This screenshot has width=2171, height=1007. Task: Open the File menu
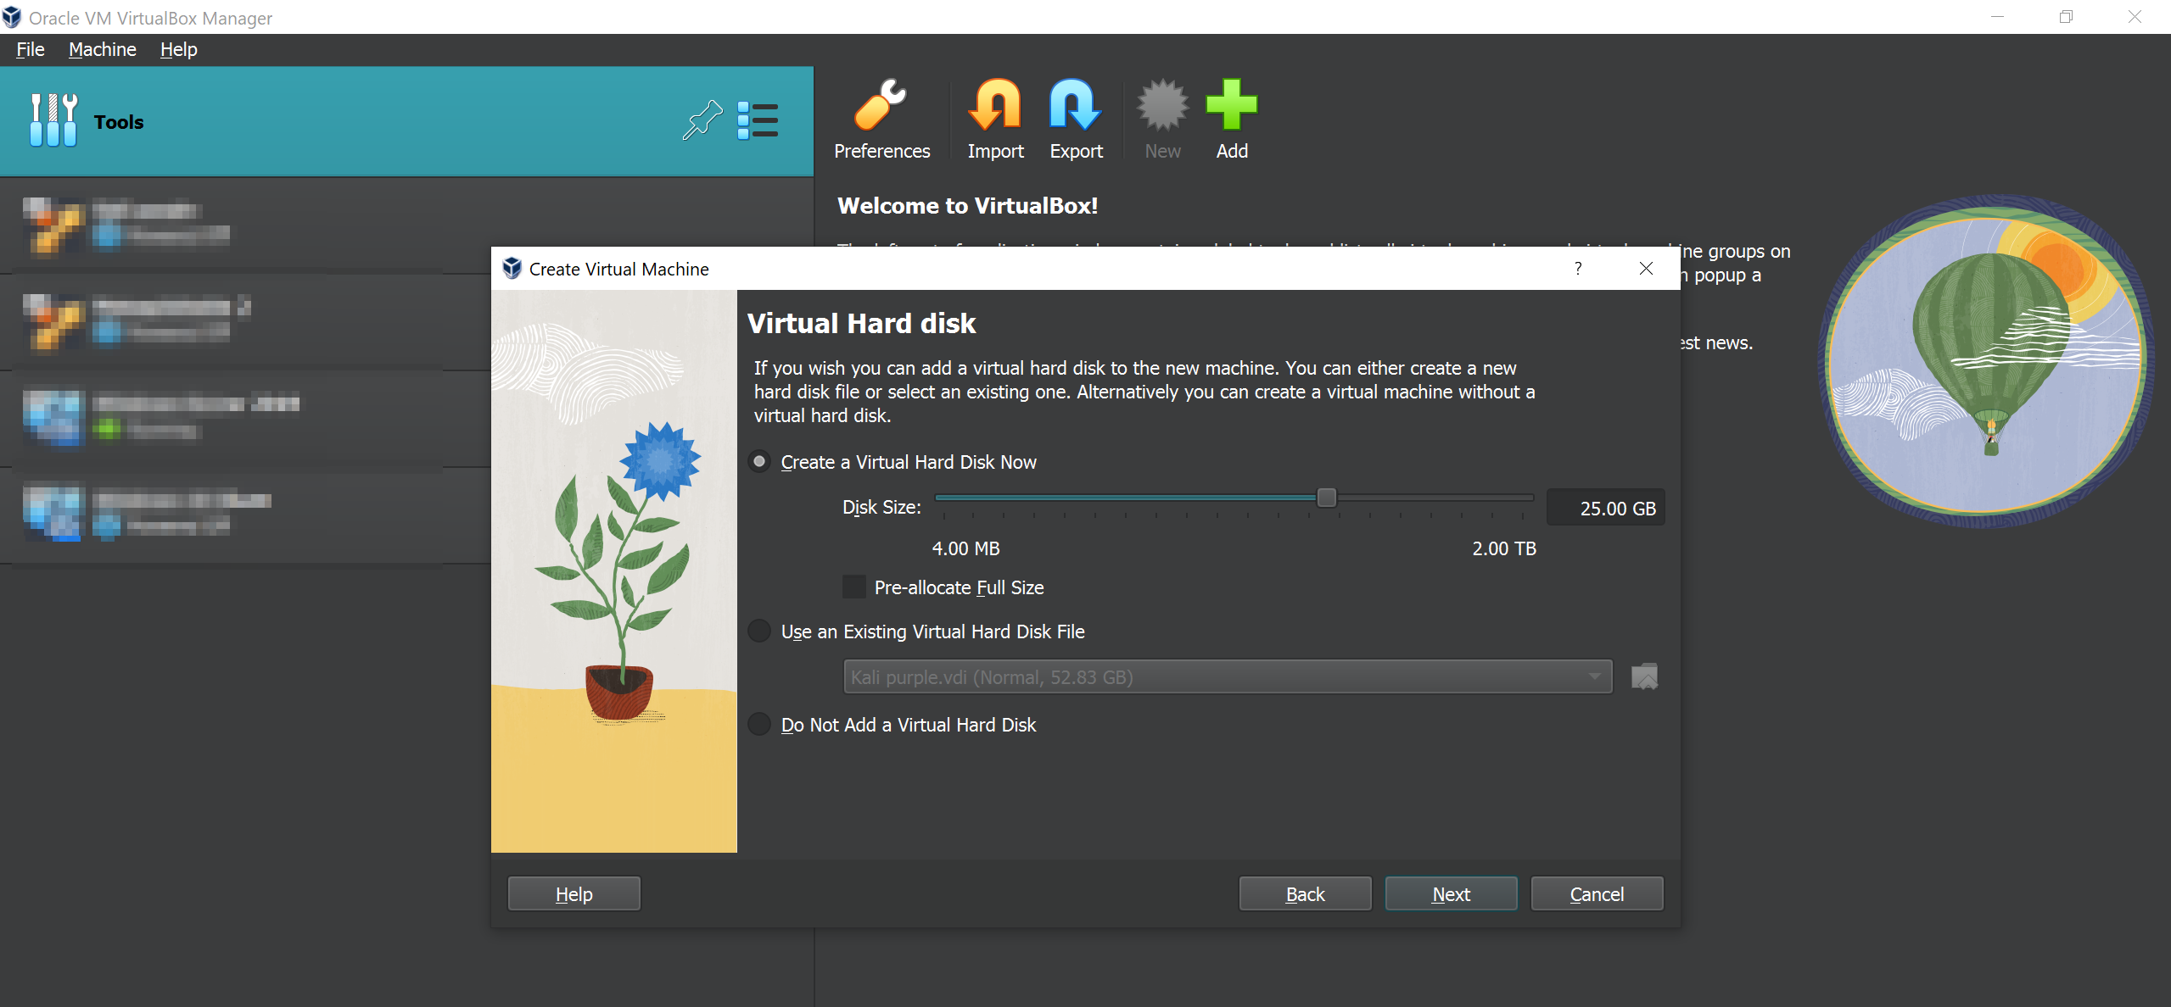coord(31,49)
